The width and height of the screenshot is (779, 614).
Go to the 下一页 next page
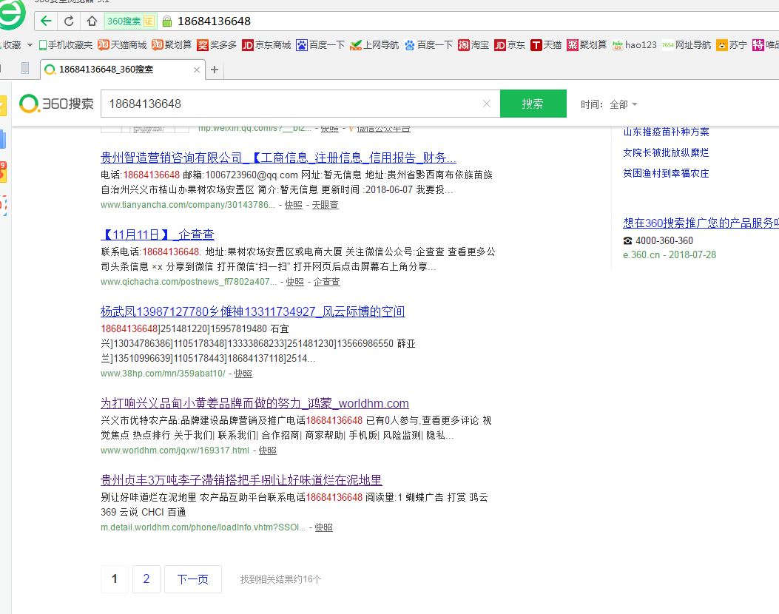point(192,579)
